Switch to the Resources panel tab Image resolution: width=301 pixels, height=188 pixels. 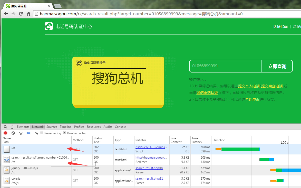[94, 127]
